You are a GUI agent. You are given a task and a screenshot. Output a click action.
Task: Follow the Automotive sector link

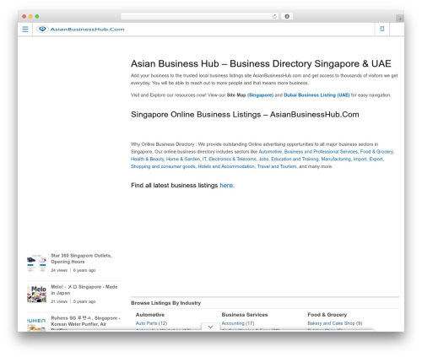[x=270, y=152]
